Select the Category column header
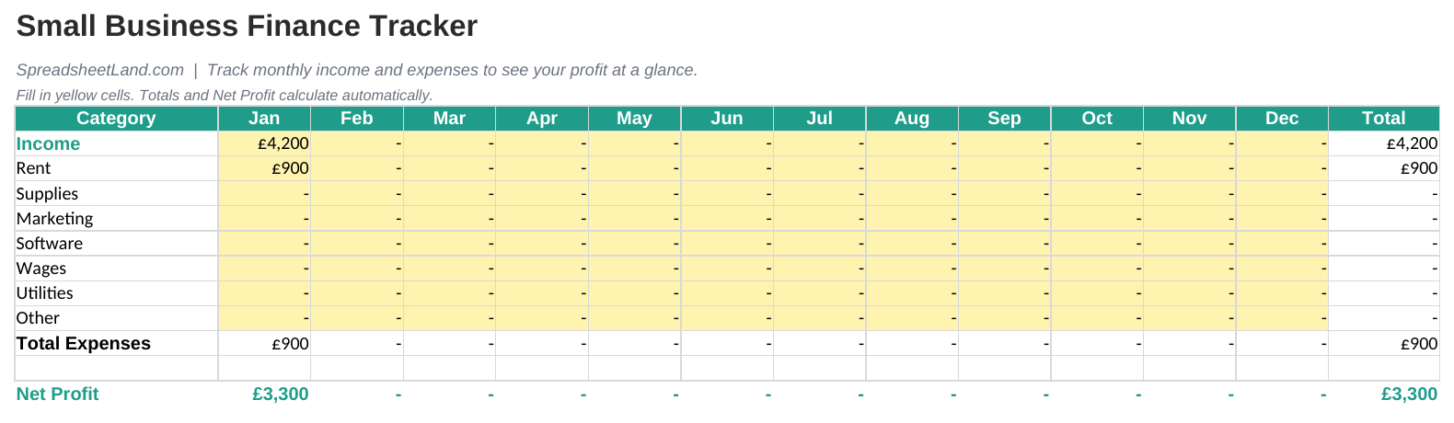Screen dimensions: 1454x423 point(116,119)
